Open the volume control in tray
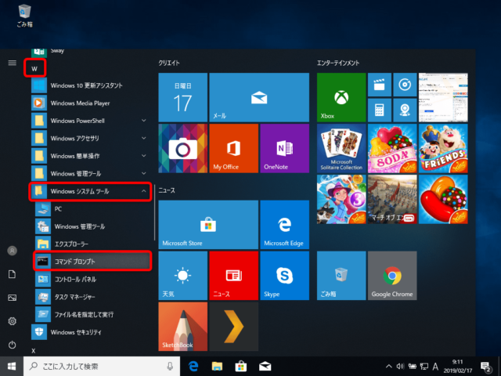Image resolution: width=501 pixels, height=376 pixels. point(400,367)
